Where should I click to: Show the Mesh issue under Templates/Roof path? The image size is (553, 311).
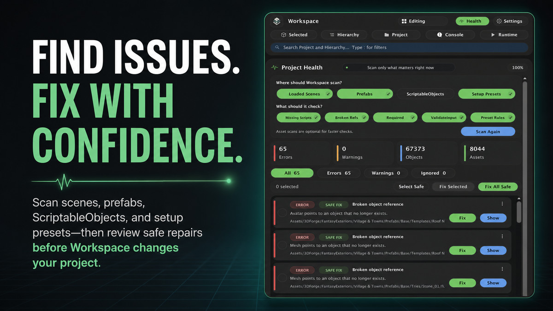tap(493, 251)
